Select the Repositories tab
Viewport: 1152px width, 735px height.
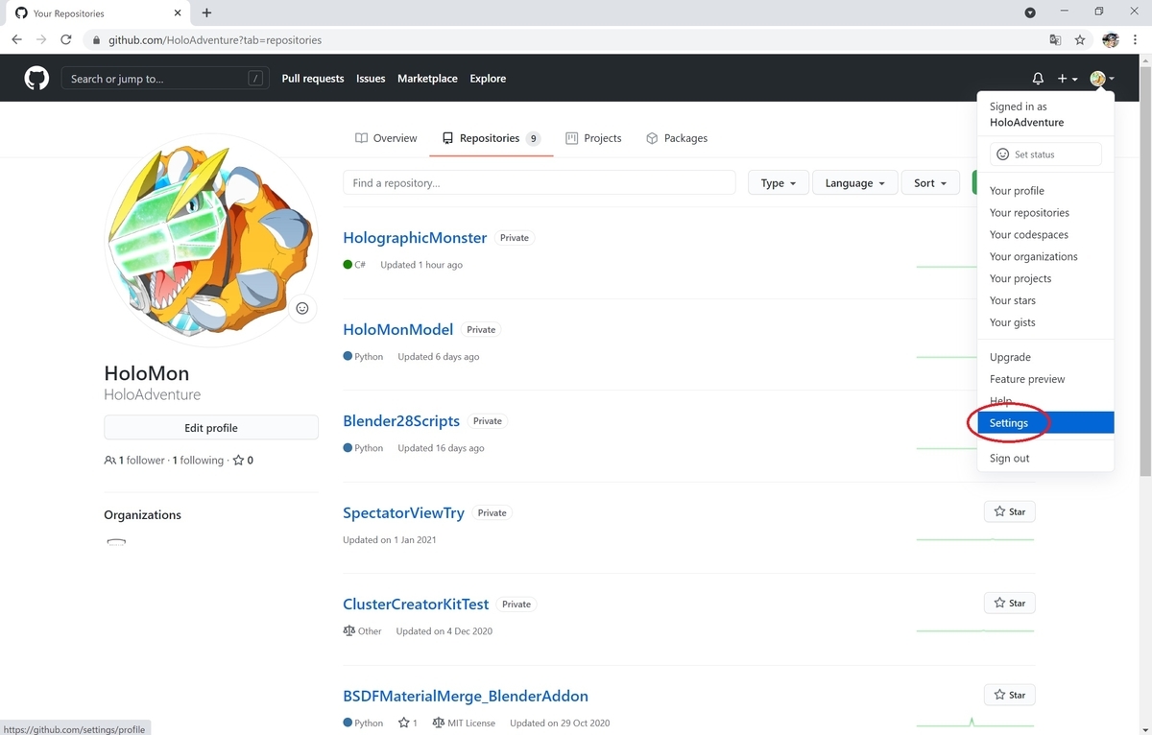[492, 138]
